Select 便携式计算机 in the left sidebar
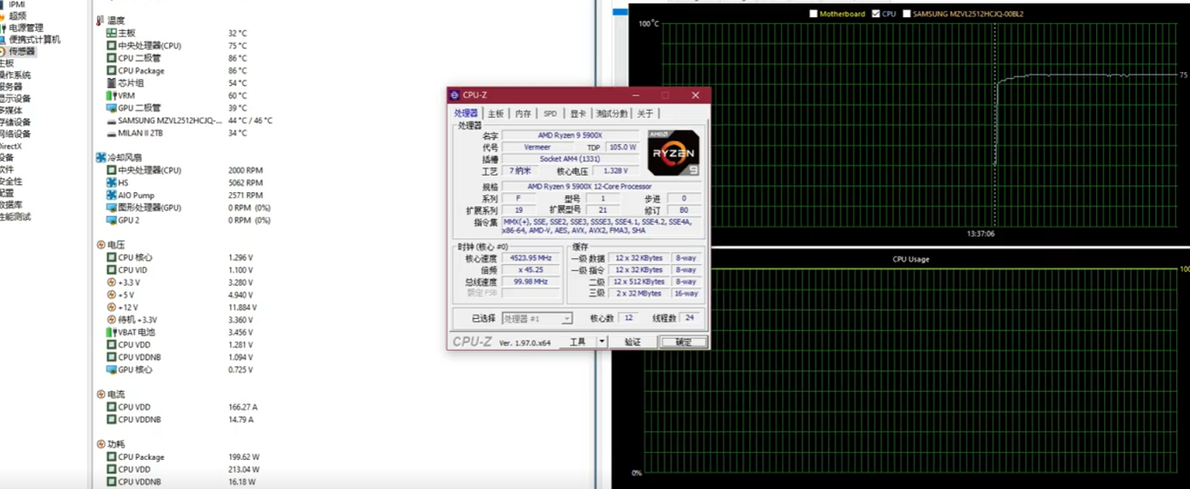1190x489 pixels. click(34, 39)
